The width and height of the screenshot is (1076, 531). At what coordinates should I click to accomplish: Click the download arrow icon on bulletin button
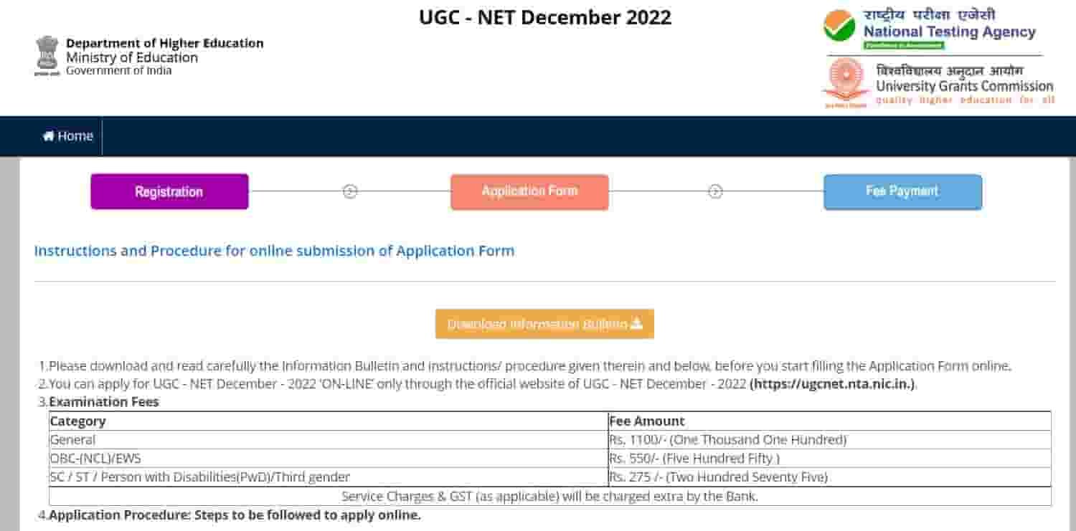(x=637, y=323)
